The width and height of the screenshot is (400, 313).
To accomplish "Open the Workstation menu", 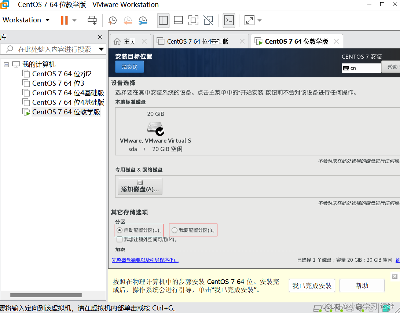I will pos(26,20).
